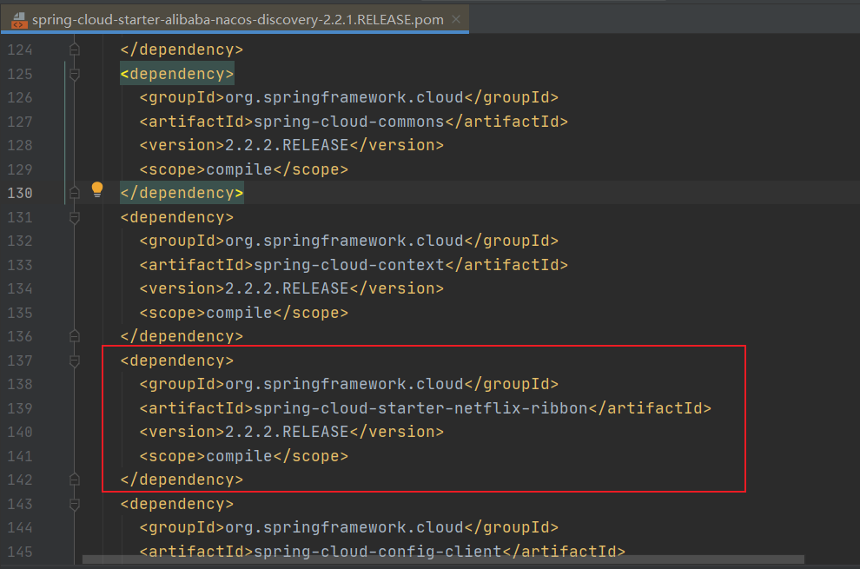Click the spring-cloud-starter-netflix-ribbon artifactId text

pyautogui.click(x=420, y=408)
